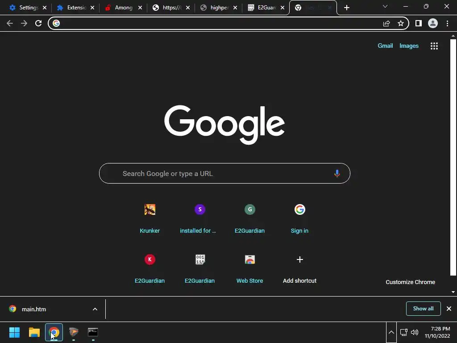
Task: Click Customize Chrome
Action: (411, 282)
